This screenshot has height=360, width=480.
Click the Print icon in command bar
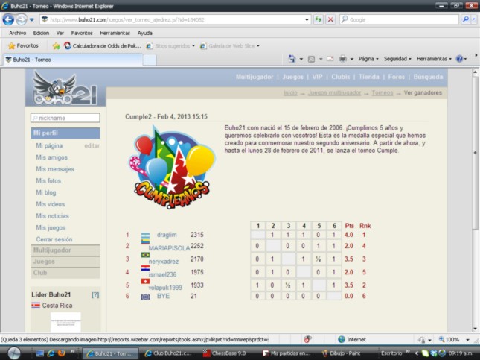[x=342, y=59]
